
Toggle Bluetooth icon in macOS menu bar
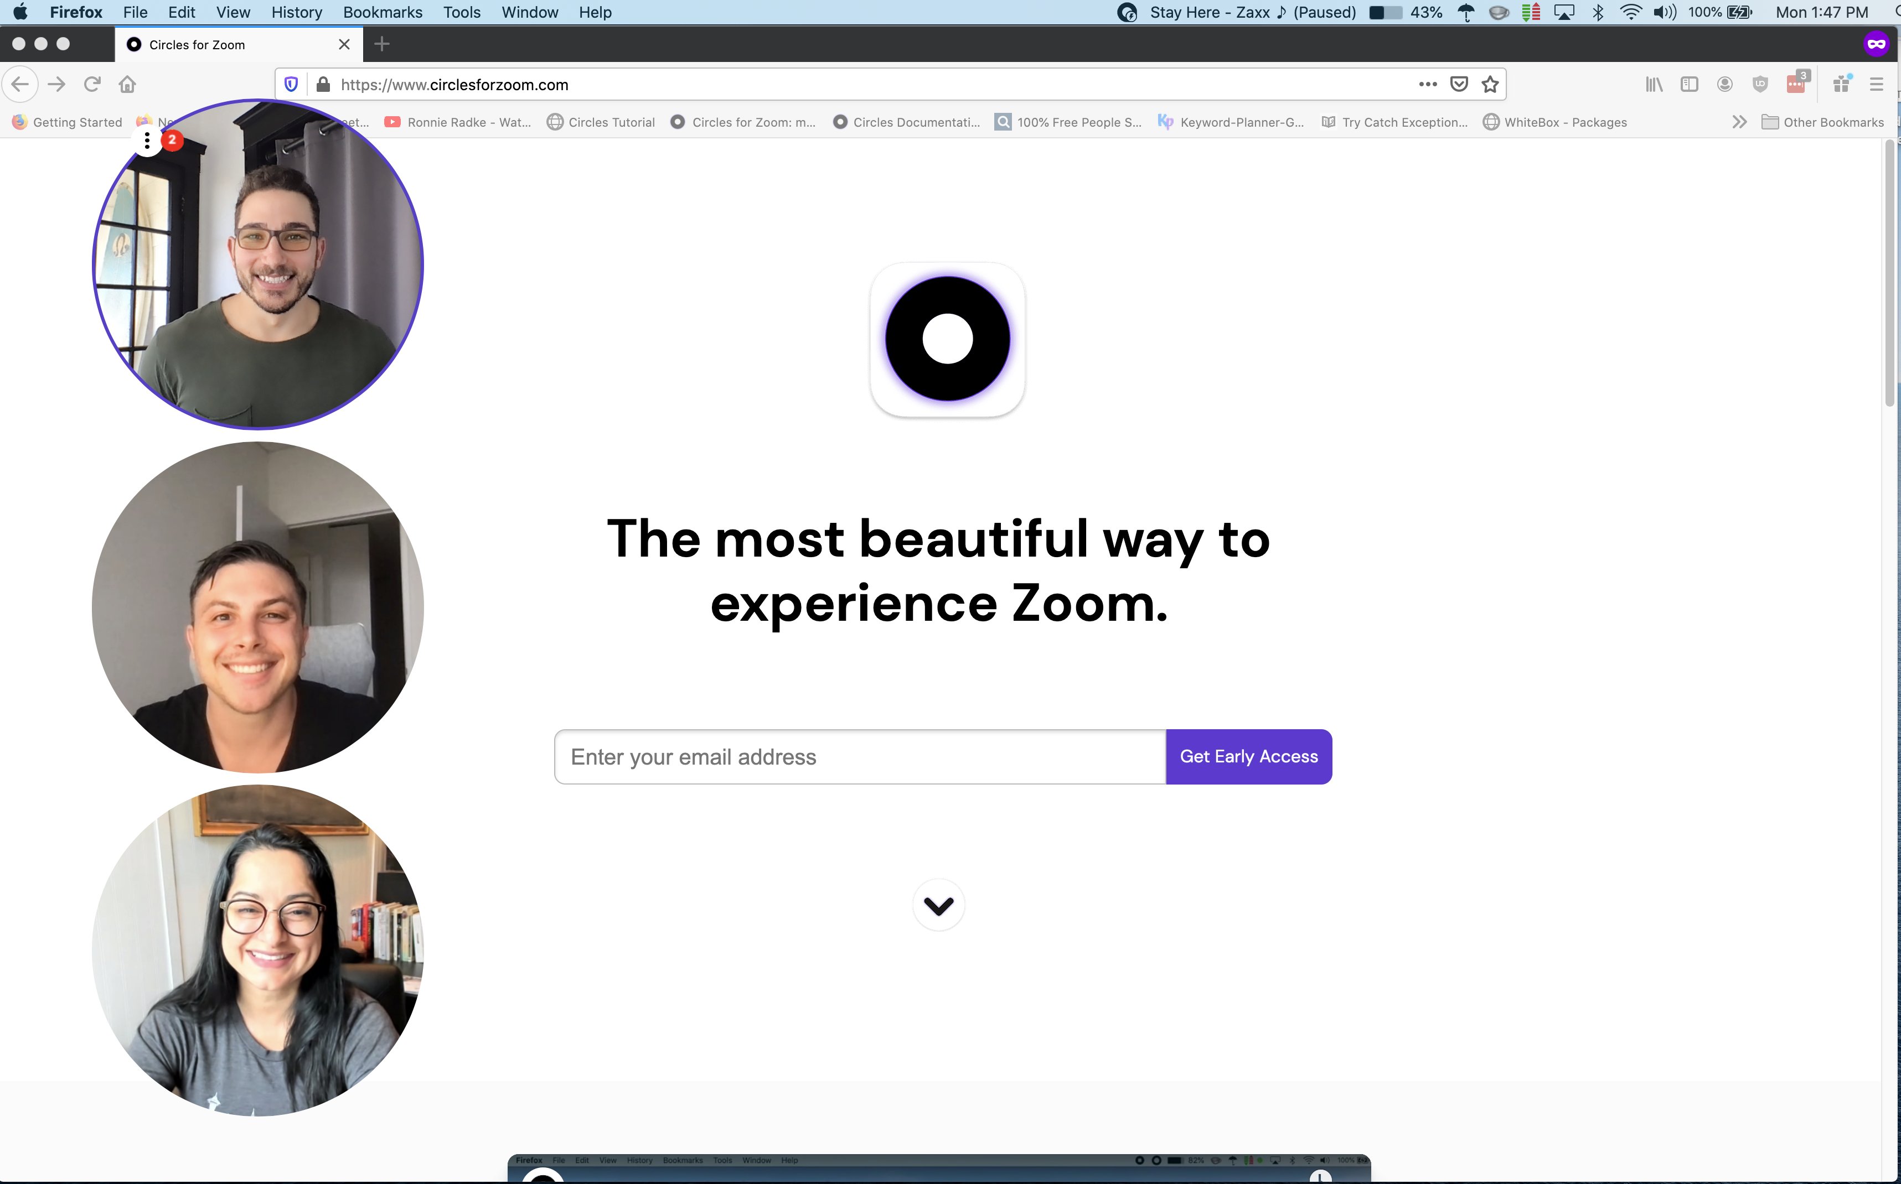coord(1598,13)
